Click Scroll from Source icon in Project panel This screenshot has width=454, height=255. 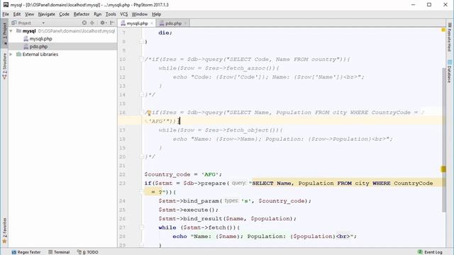(x=84, y=23)
